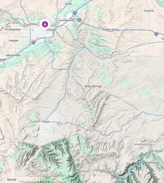Select the Cline label north of Lockwood
This screenshot has height=183, width=164.
point(68,4)
